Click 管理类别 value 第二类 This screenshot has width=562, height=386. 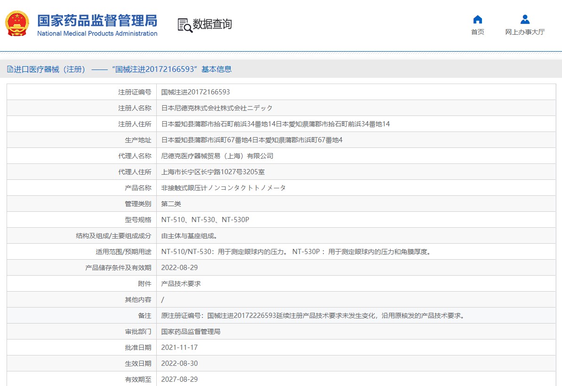(x=171, y=204)
